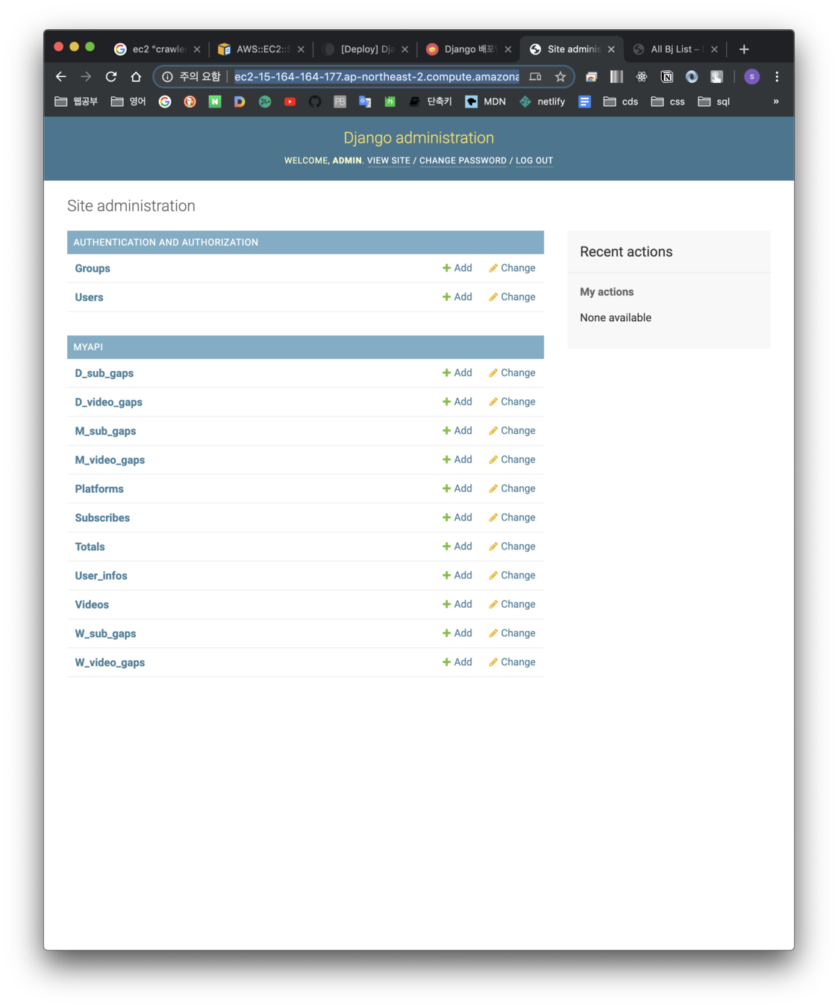Open the D_video_gaps model link
The height and width of the screenshot is (1008, 838).
(108, 402)
